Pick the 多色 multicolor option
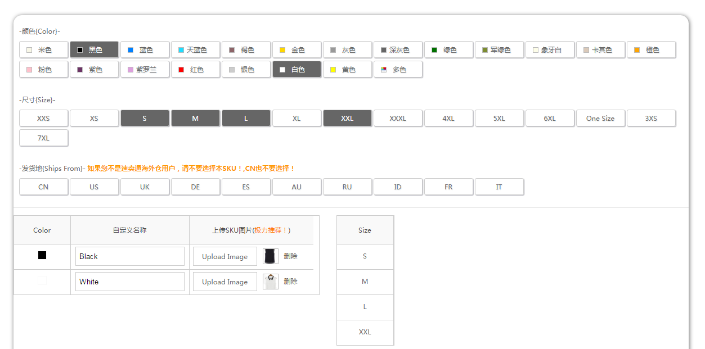The image size is (705, 349). coord(398,70)
